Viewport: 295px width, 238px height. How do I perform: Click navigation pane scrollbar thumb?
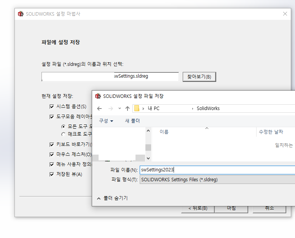[x=148, y=147]
